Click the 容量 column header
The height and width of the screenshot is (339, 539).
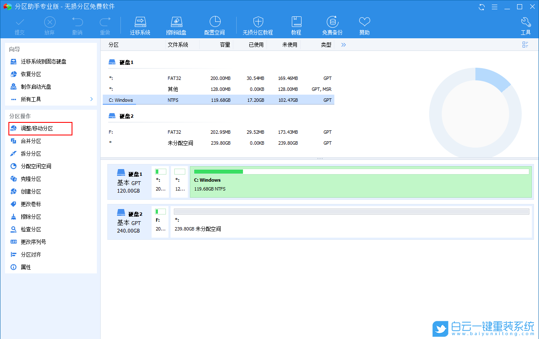pos(225,45)
